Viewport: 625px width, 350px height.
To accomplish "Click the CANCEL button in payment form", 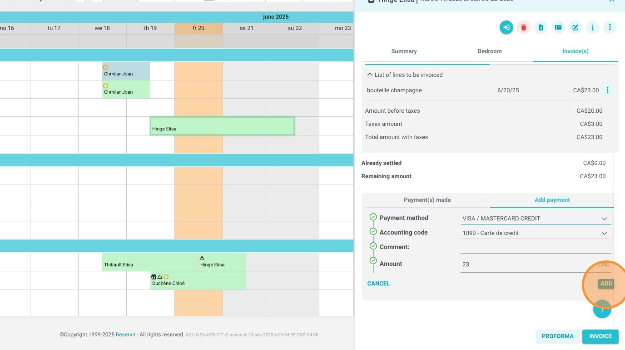I will tap(378, 284).
